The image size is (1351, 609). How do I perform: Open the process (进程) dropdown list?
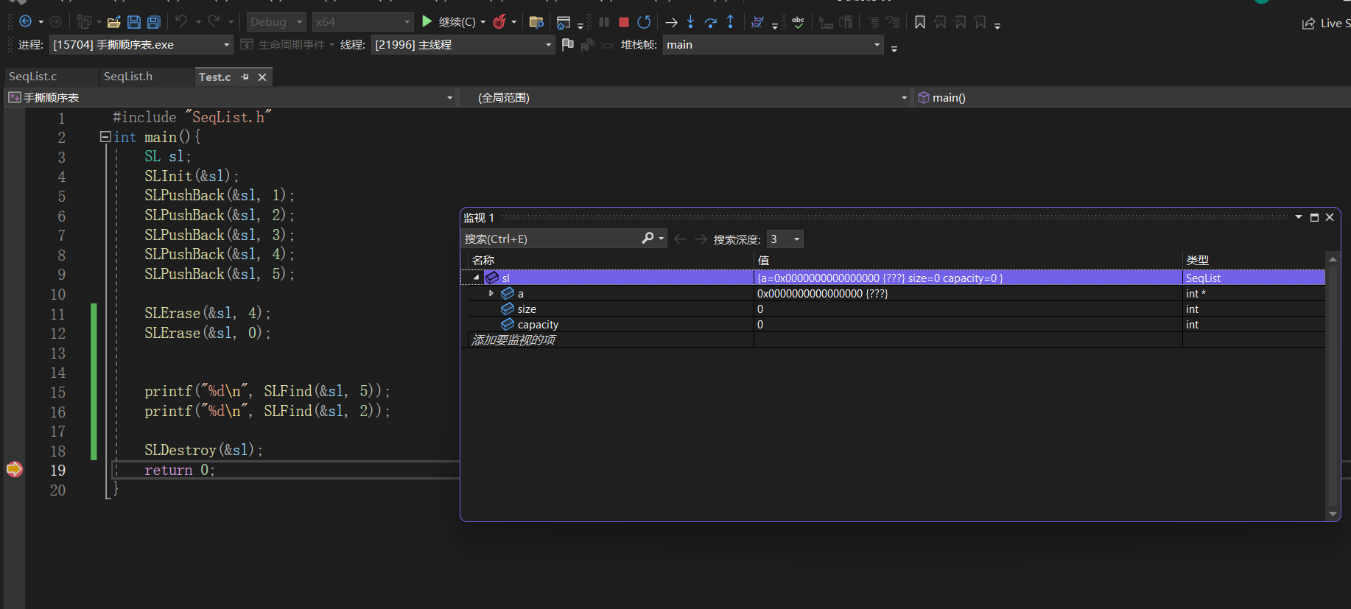pos(141,45)
